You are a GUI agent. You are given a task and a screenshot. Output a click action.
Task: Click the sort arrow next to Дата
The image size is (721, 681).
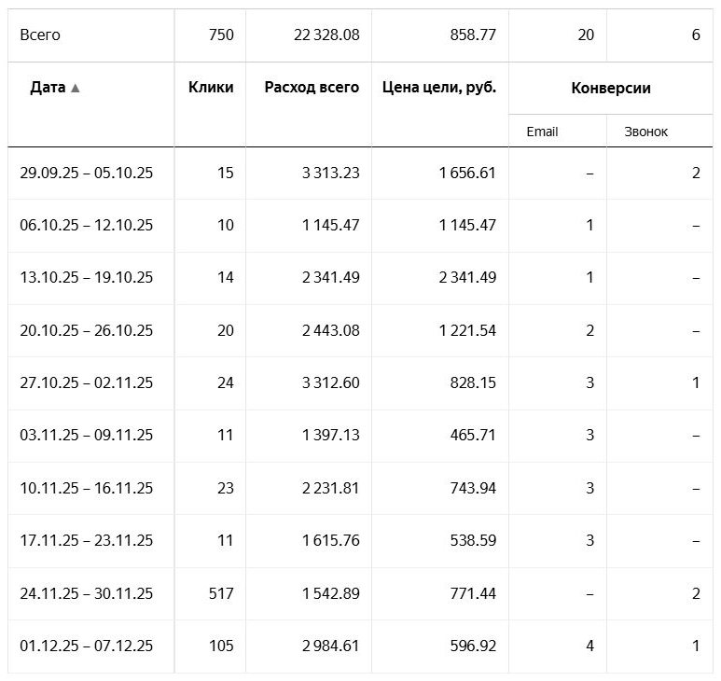pos(76,88)
